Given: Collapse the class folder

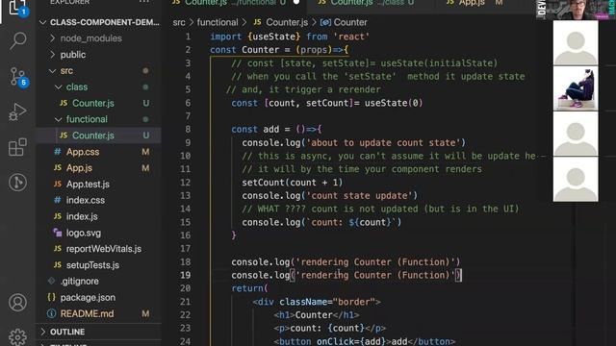Looking at the screenshot, I should 77,87.
